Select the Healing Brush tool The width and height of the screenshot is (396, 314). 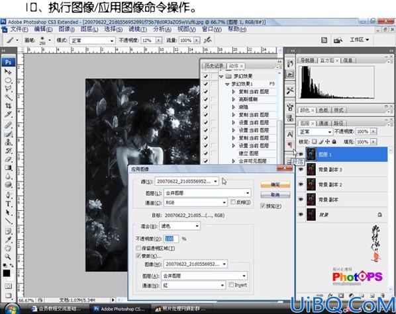pos(8,125)
